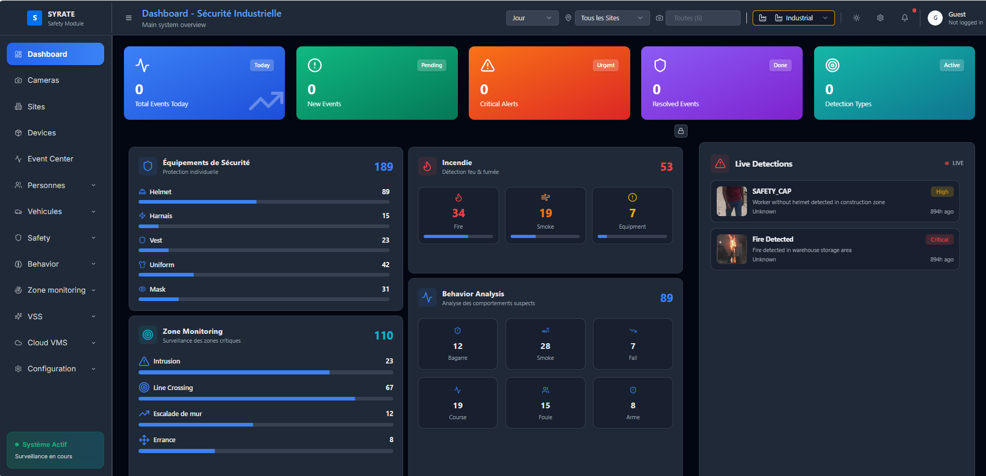Open the notifications bell
The width and height of the screenshot is (986, 476).
click(x=905, y=18)
